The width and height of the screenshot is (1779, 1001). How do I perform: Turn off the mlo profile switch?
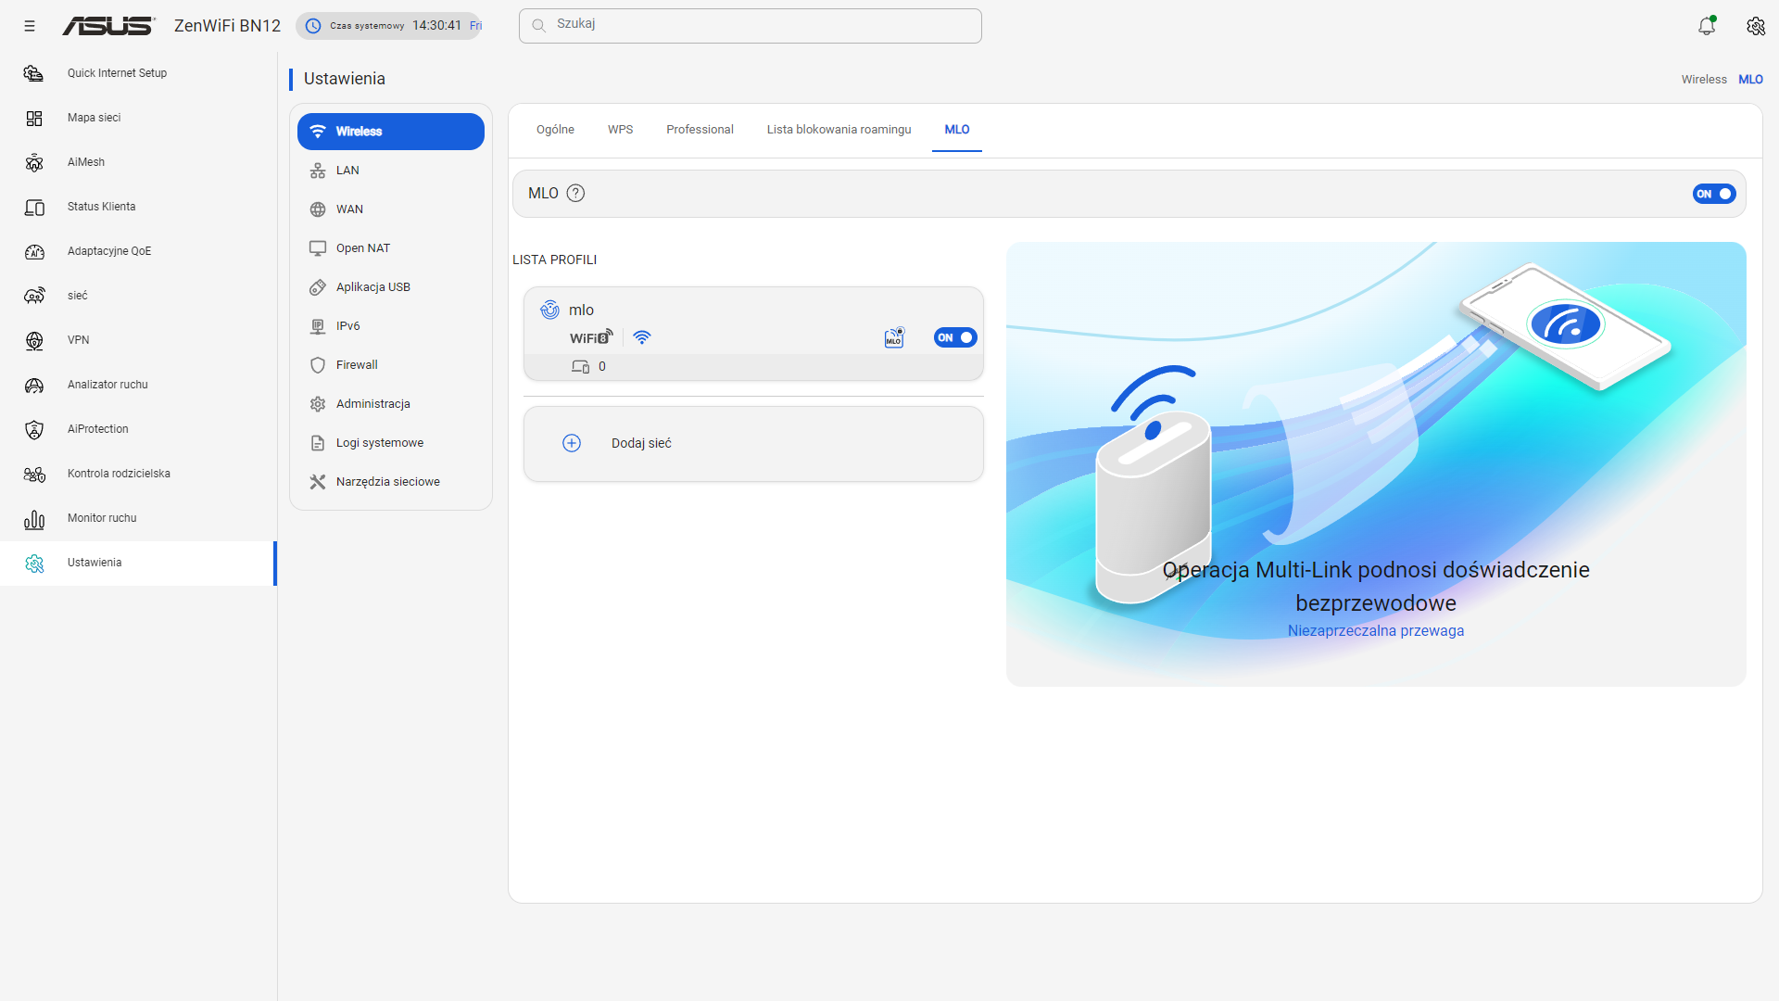[955, 337]
